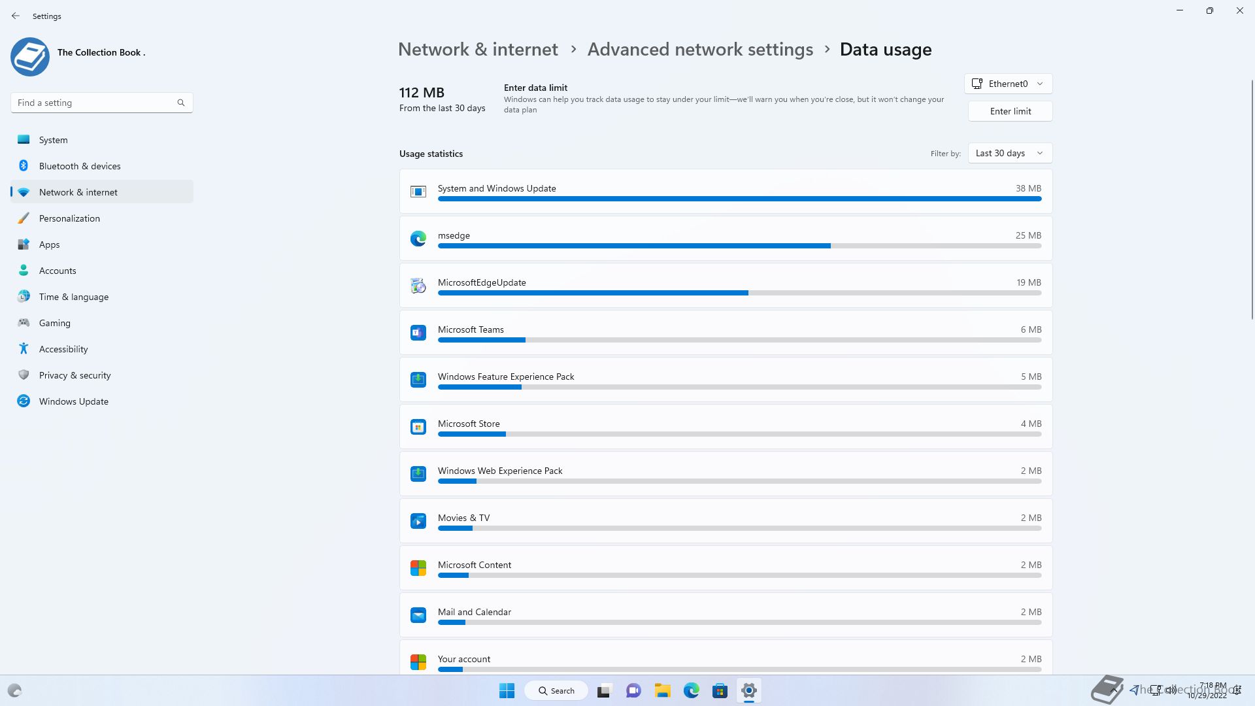Open Bluetooth & devices category

tap(102, 166)
